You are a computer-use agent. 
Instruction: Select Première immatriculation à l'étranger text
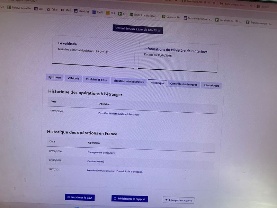coord(119,114)
